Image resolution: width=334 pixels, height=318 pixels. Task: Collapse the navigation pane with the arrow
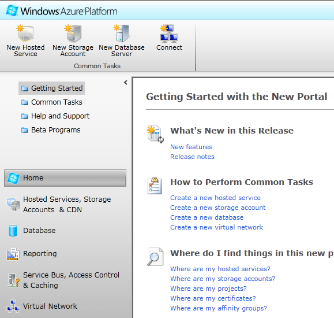126,83
